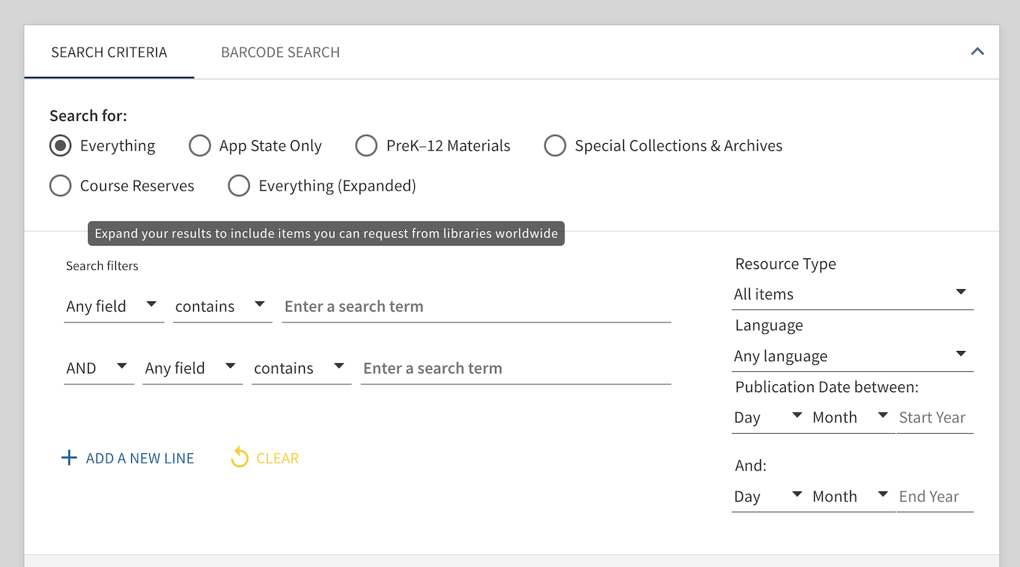The image size is (1020, 567).
Task: Click the Search filters label text
Action: pos(102,266)
